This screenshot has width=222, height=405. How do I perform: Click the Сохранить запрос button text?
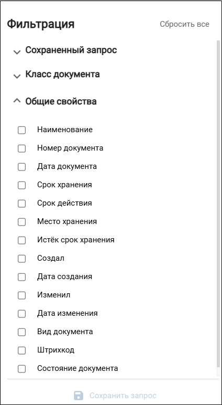point(123,396)
